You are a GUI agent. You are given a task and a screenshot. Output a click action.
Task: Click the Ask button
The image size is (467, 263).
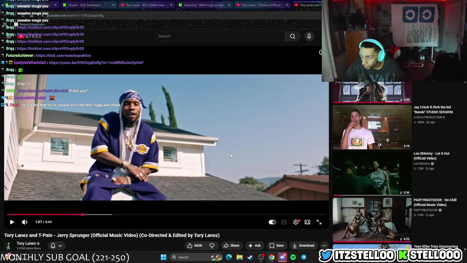(x=254, y=245)
